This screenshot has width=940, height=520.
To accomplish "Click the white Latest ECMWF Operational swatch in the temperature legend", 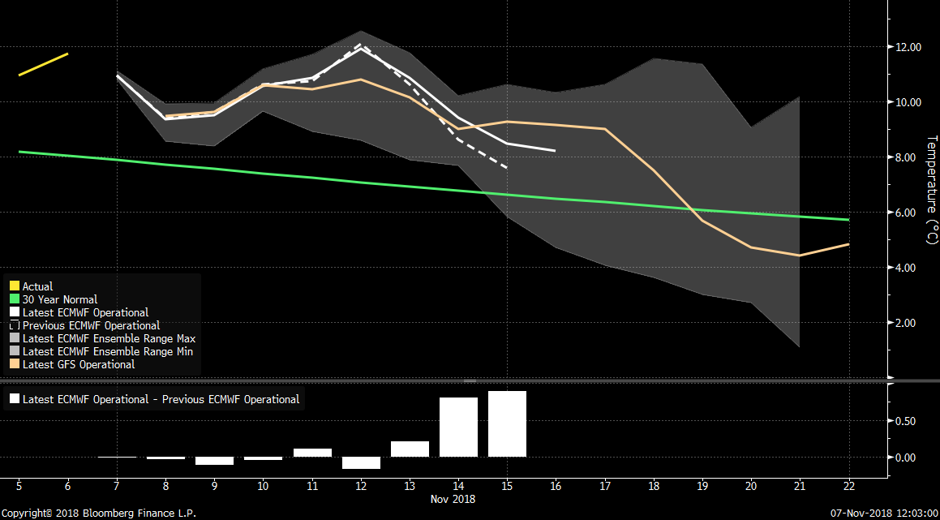I will pos(15,312).
